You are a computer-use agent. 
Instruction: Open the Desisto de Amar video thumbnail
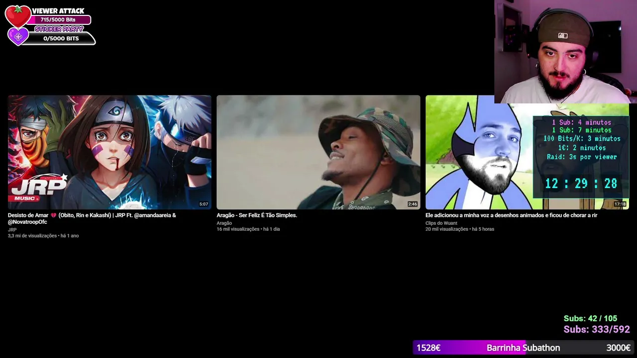[x=109, y=152]
